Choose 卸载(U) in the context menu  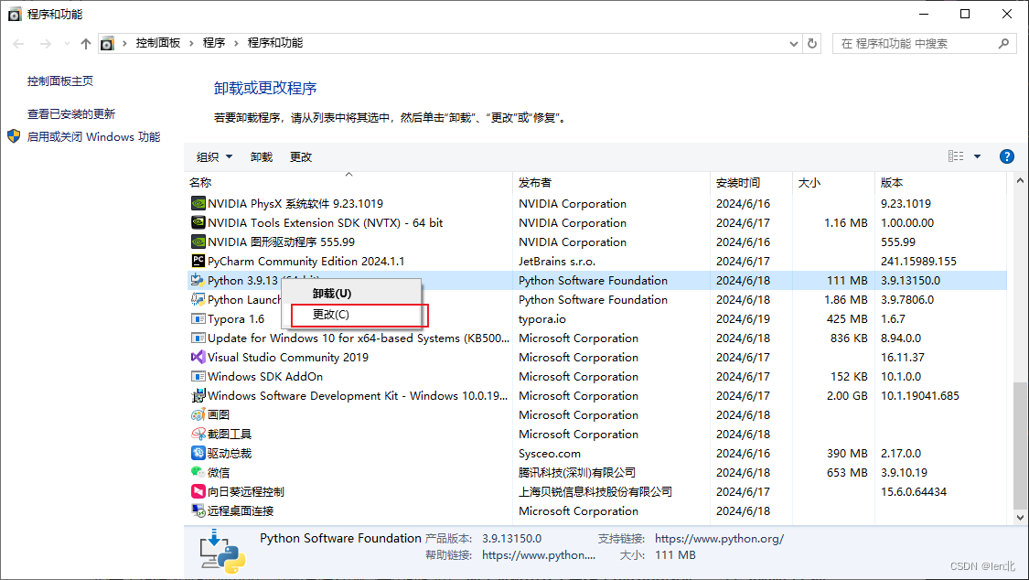(351, 294)
